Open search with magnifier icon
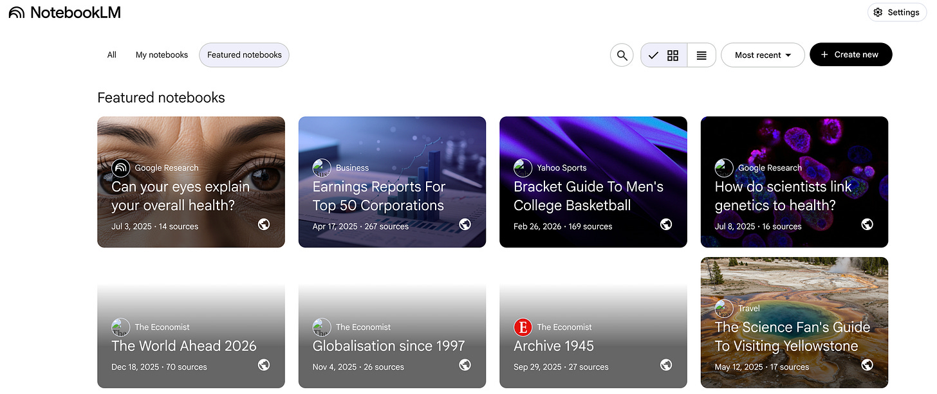Image resolution: width=937 pixels, height=394 pixels. (622, 55)
